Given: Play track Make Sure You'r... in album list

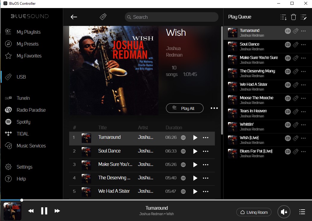Looking at the screenshot, I should pos(195,165).
